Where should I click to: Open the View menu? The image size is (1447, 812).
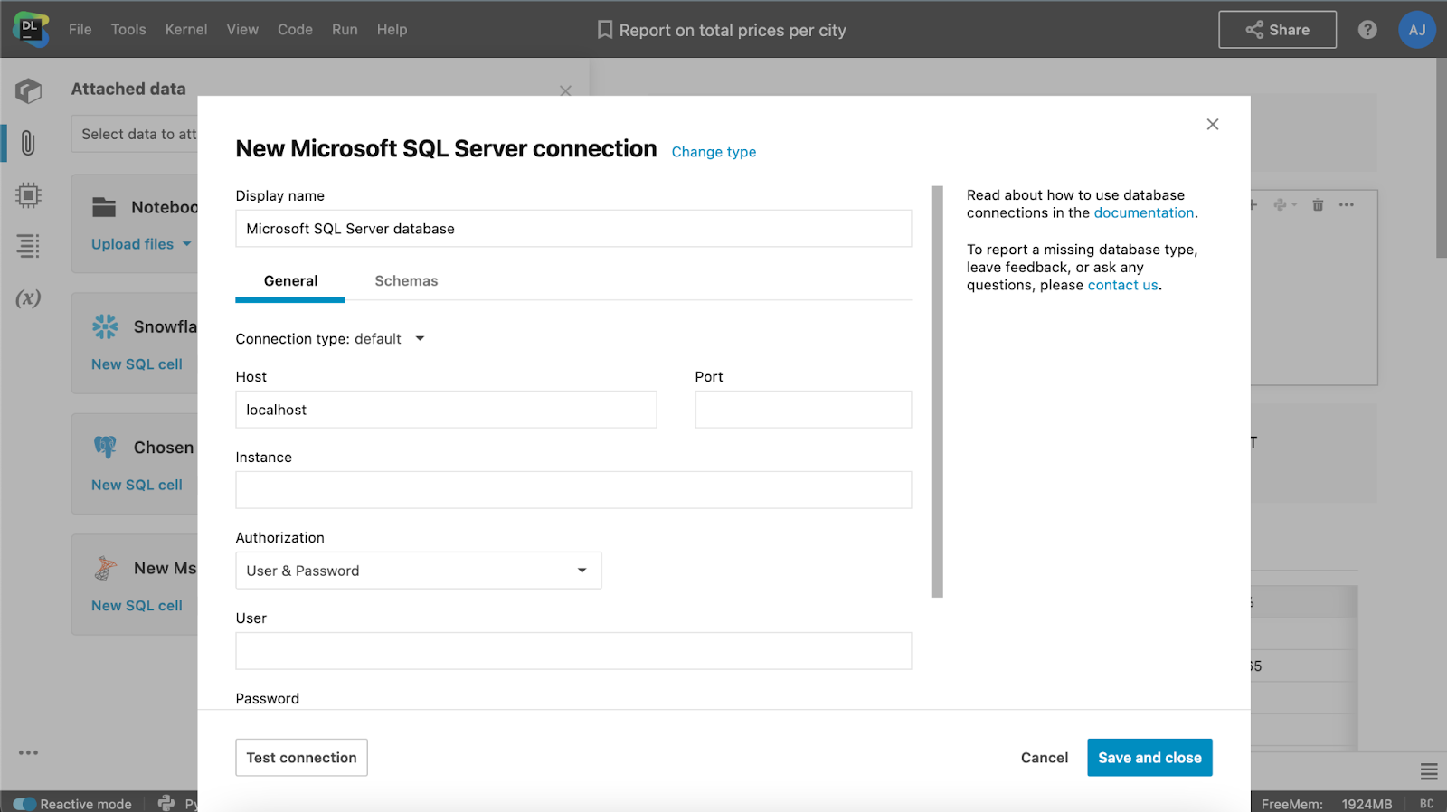[242, 30]
